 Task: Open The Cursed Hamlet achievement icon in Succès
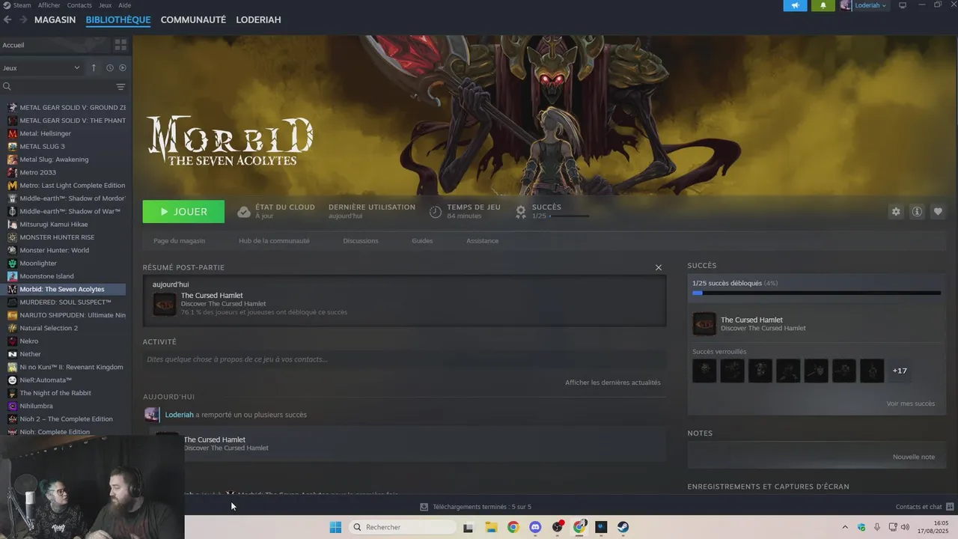click(704, 324)
